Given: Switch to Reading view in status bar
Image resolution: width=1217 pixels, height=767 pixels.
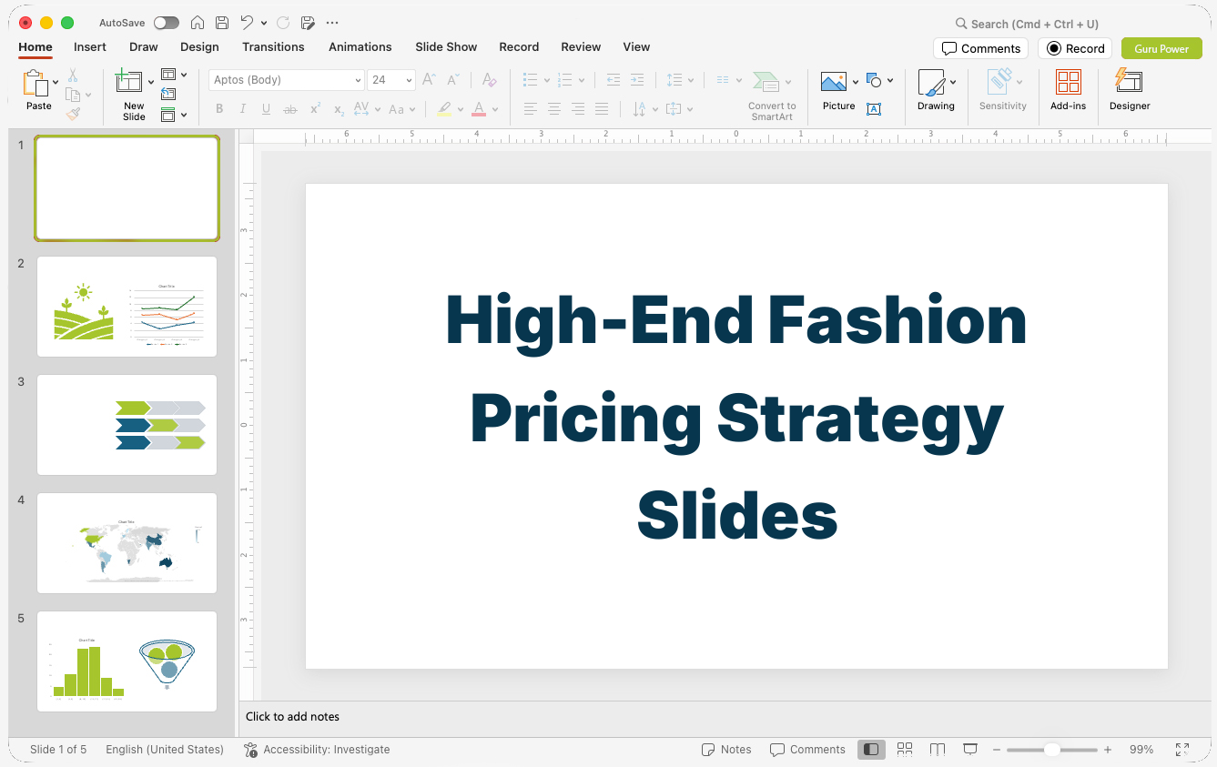Looking at the screenshot, I should (938, 750).
